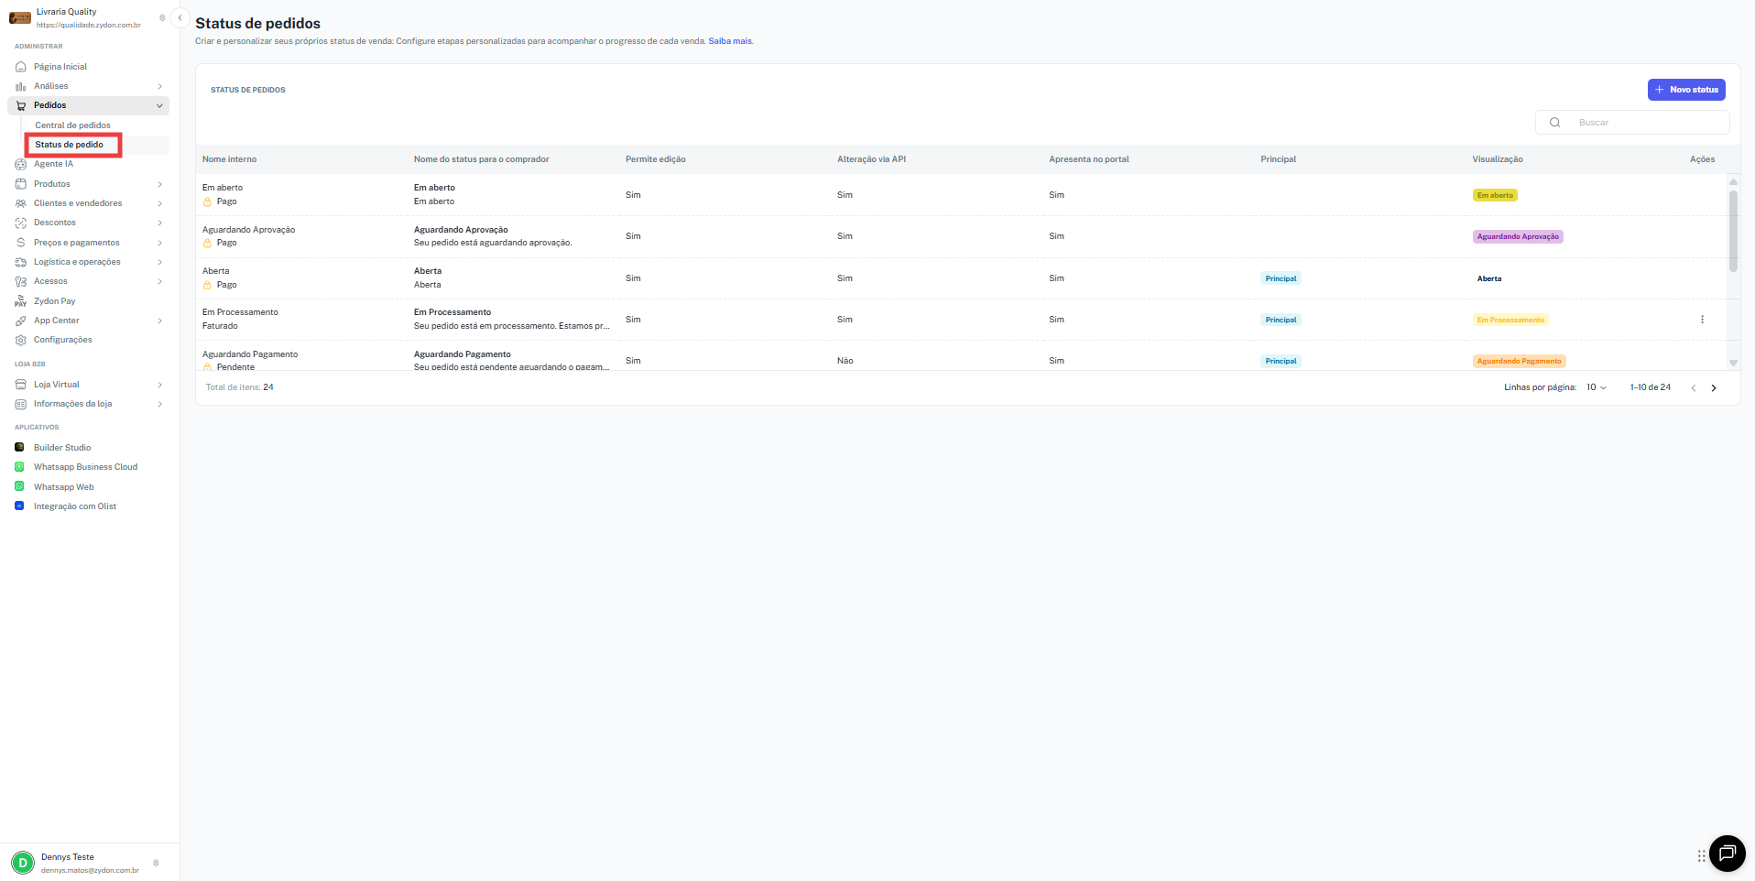The width and height of the screenshot is (1755, 881).
Task: Click the lock icon in Aguardando Aprovação row
Action: tap(207, 243)
